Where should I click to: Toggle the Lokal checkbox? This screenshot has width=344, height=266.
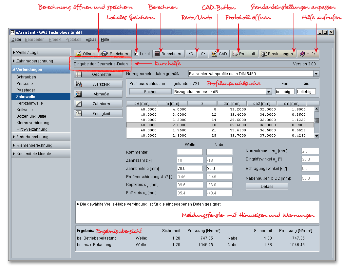point(137,54)
